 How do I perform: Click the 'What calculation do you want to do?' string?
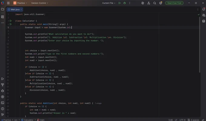coord(70,34)
